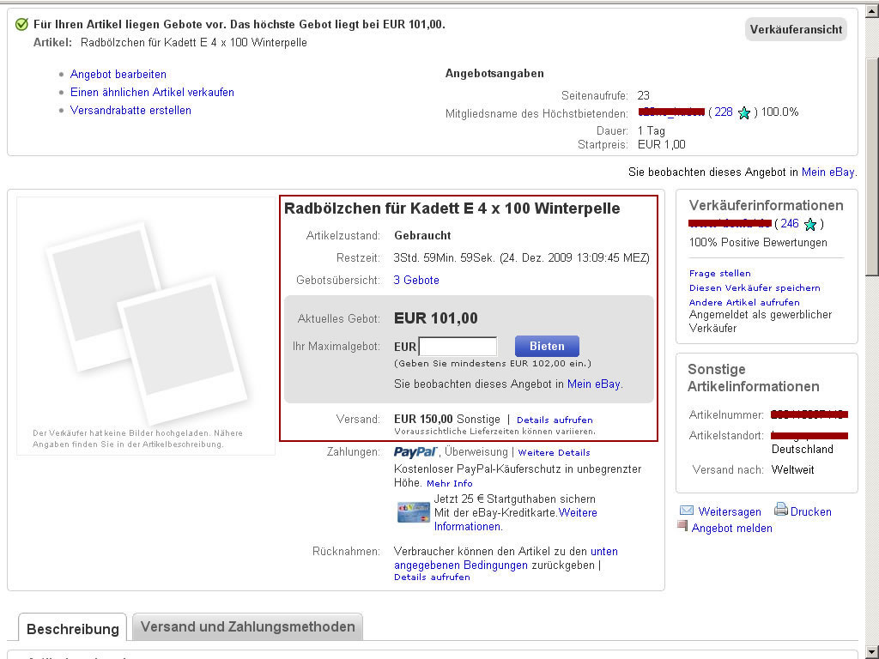Switch to the Beschreibung tab
The image size is (879, 659).
pyautogui.click(x=72, y=628)
